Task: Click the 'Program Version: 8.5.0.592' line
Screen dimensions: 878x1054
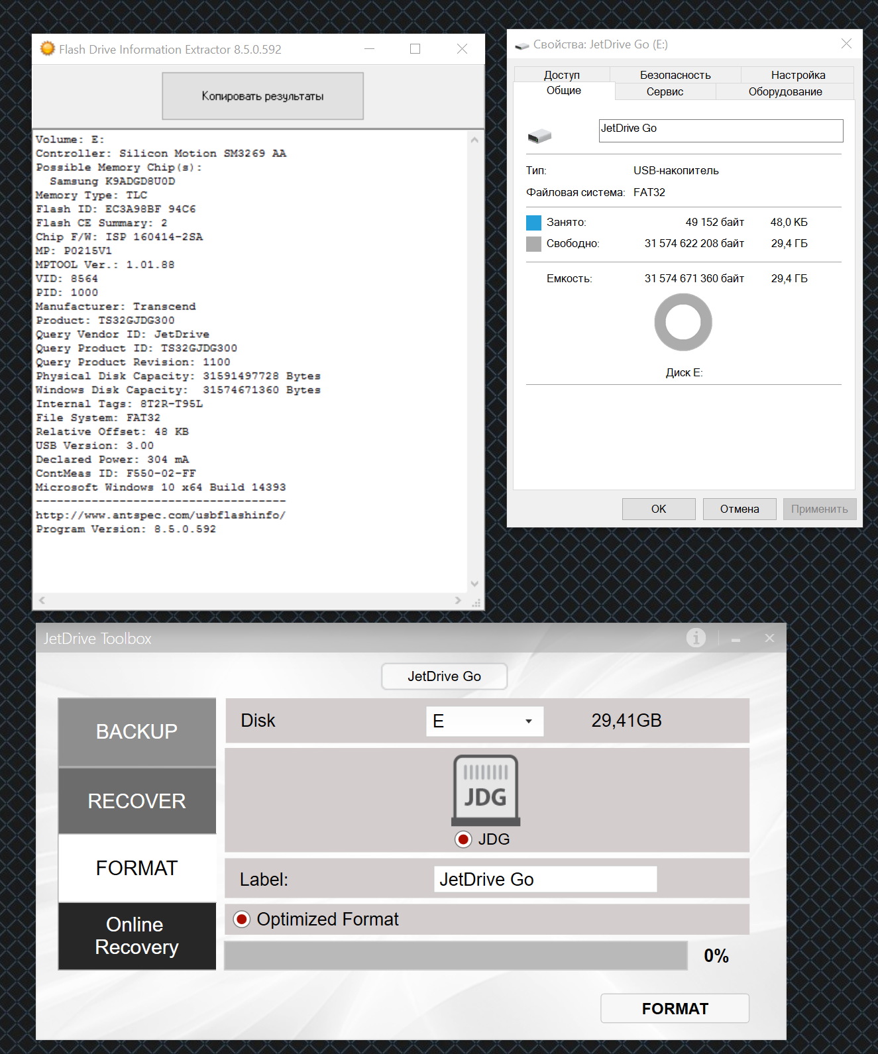Action: (x=126, y=529)
